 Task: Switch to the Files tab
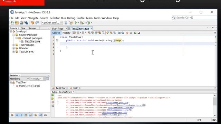23,28
